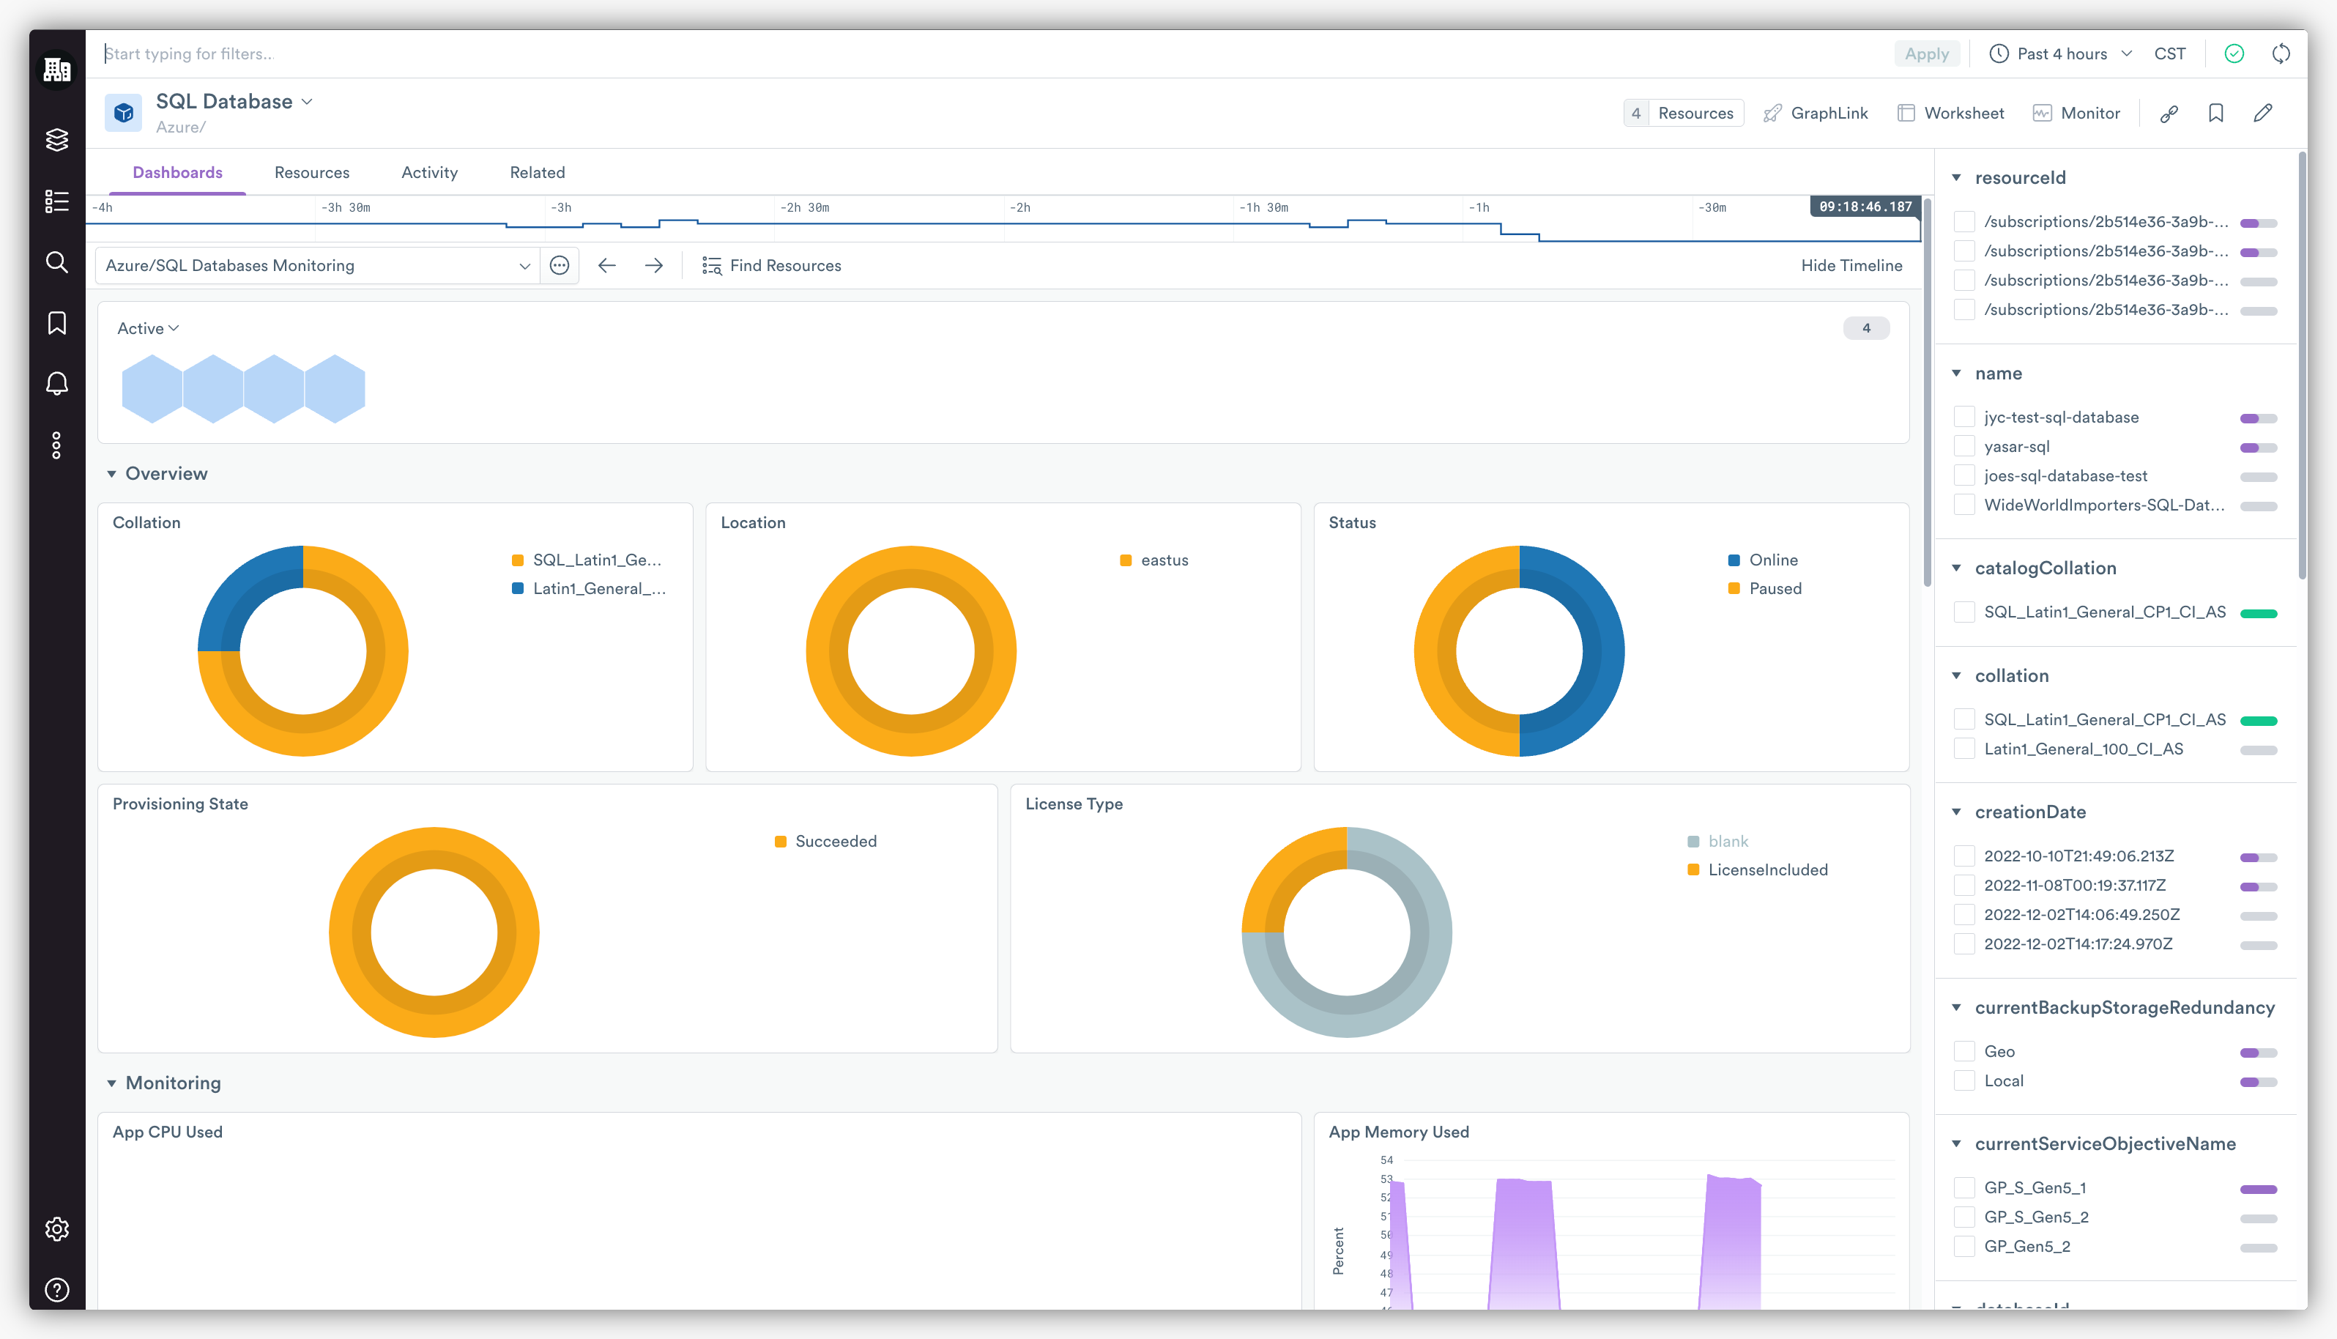Open dashboard options ellipsis circle
The image size is (2337, 1339).
pos(559,266)
